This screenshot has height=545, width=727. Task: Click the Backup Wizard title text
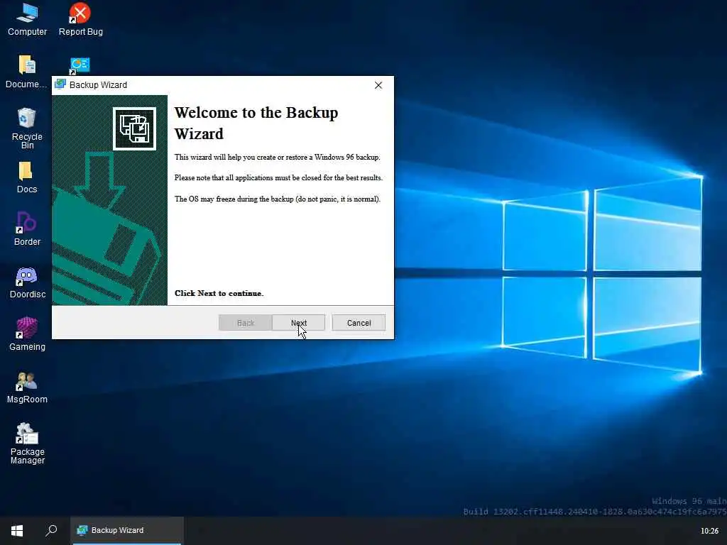point(98,85)
